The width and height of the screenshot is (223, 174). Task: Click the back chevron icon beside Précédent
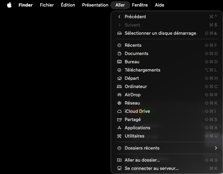[x=119, y=17]
